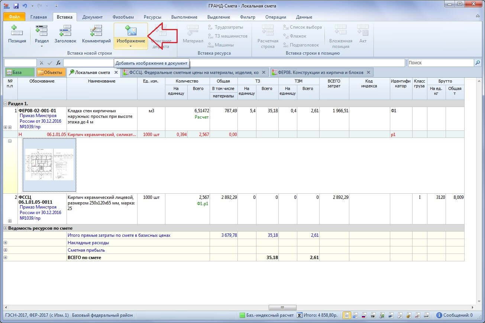Open the ФЕР08 Конструкции из кирпича tab

click(321, 72)
